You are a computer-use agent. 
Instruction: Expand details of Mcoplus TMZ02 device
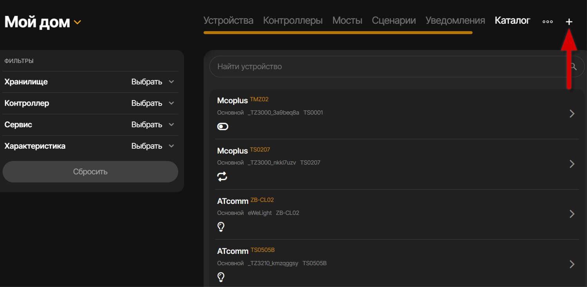(x=572, y=113)
